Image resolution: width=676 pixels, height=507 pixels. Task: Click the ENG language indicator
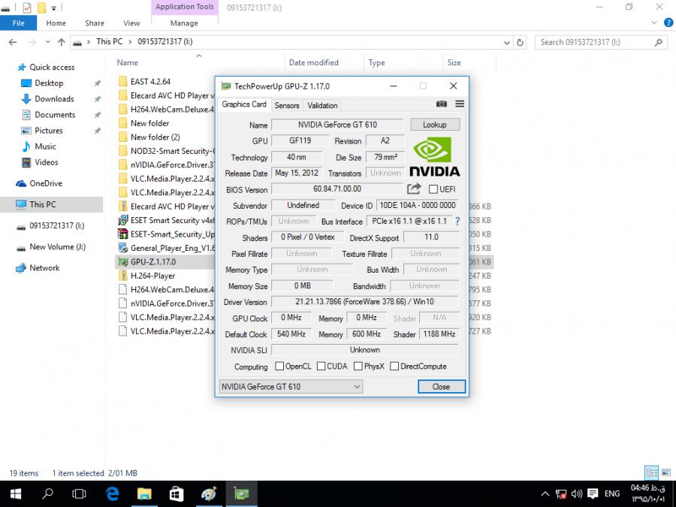click(612, 493)
